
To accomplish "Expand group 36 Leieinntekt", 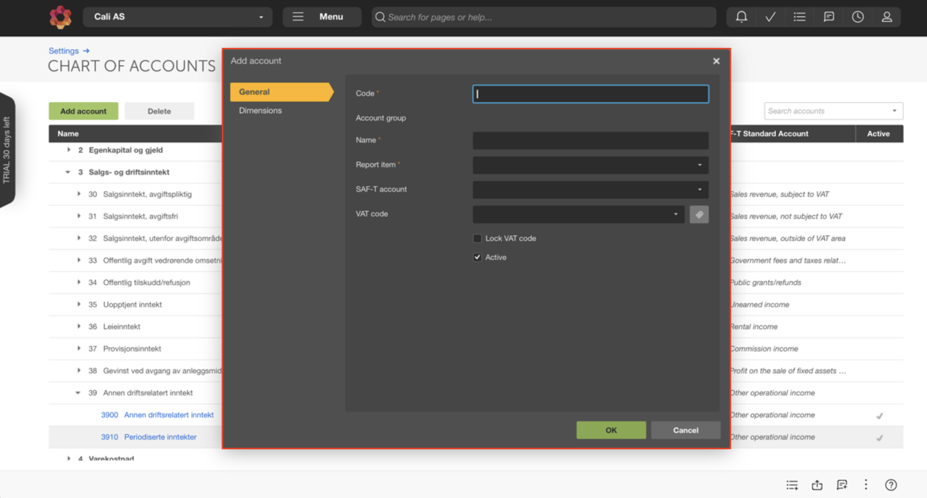I will pos(79,326).
